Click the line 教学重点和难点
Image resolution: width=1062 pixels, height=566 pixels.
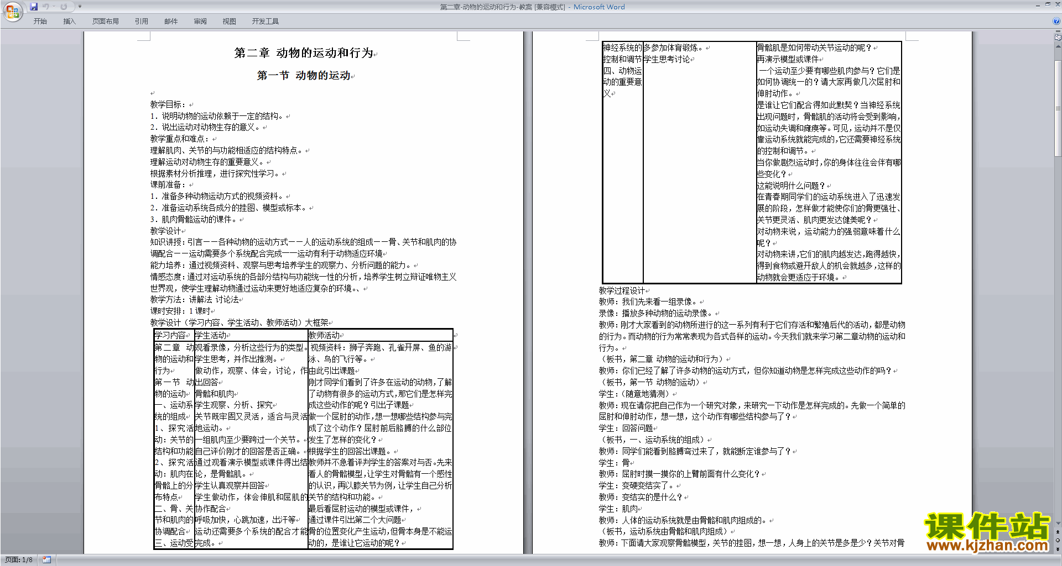click(180, 139)
